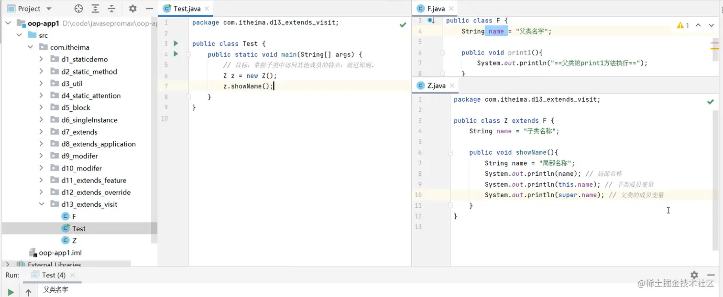
Task: Close the Test.java tab
Action: 207,9
